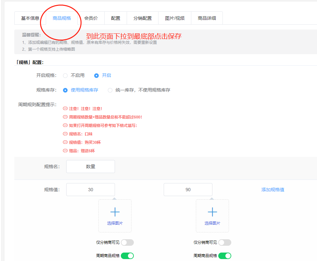Click the tip text 第一个规格支持上传缩略图
The width and height of the screenshot is (317, 261).
coord(52,49)
